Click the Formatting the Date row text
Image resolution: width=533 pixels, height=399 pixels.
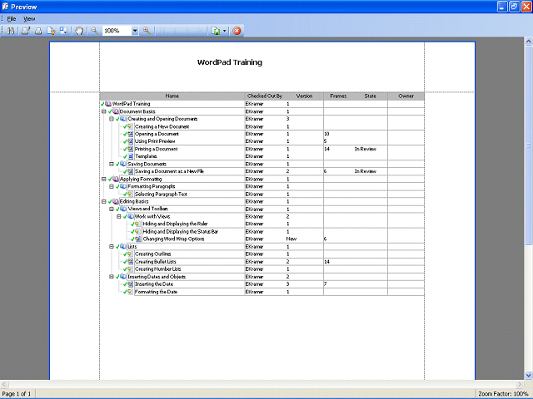(156, 292)
